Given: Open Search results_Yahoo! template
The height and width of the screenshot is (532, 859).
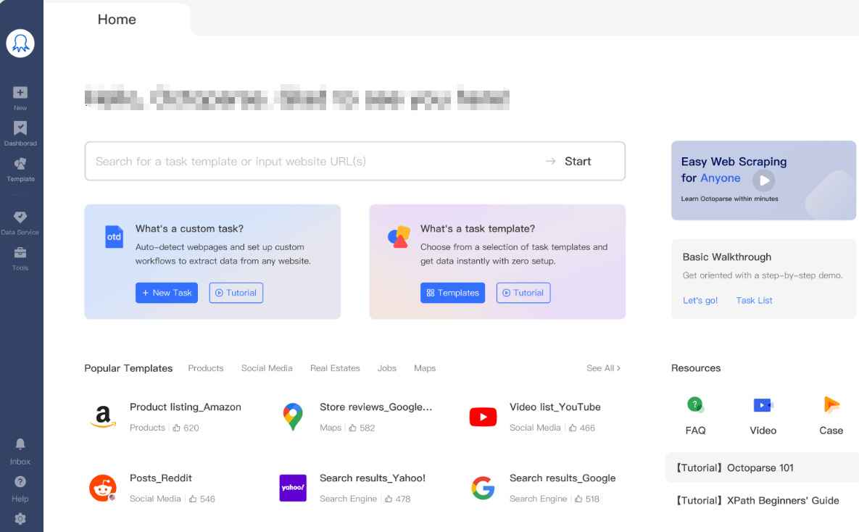Looking at the screenshot, I should tap(373, 478).
